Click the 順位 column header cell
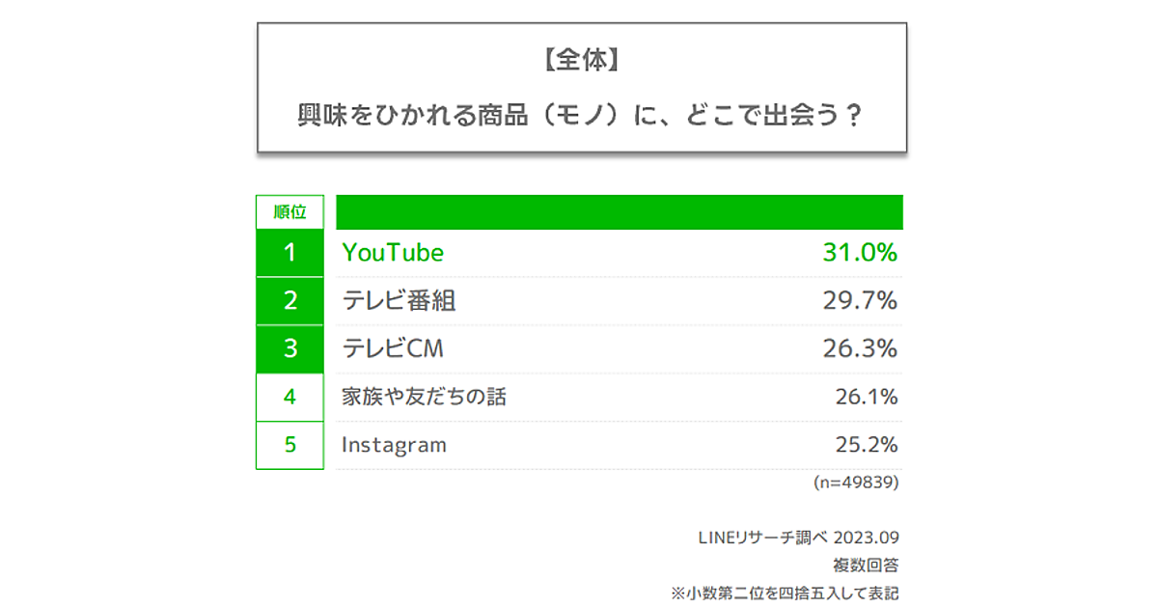 (289, 211)
